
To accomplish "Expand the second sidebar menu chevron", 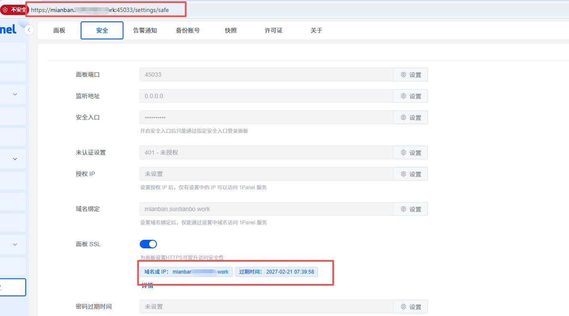I will 15,159.
